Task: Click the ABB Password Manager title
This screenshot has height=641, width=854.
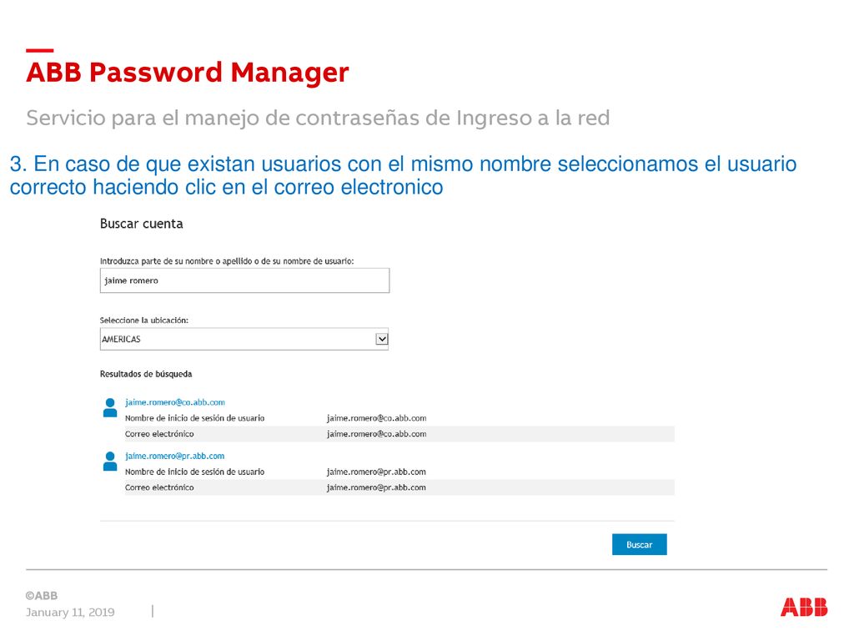Action: 188,73
